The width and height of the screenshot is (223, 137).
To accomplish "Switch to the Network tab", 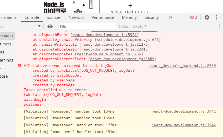I will (76, 17).
